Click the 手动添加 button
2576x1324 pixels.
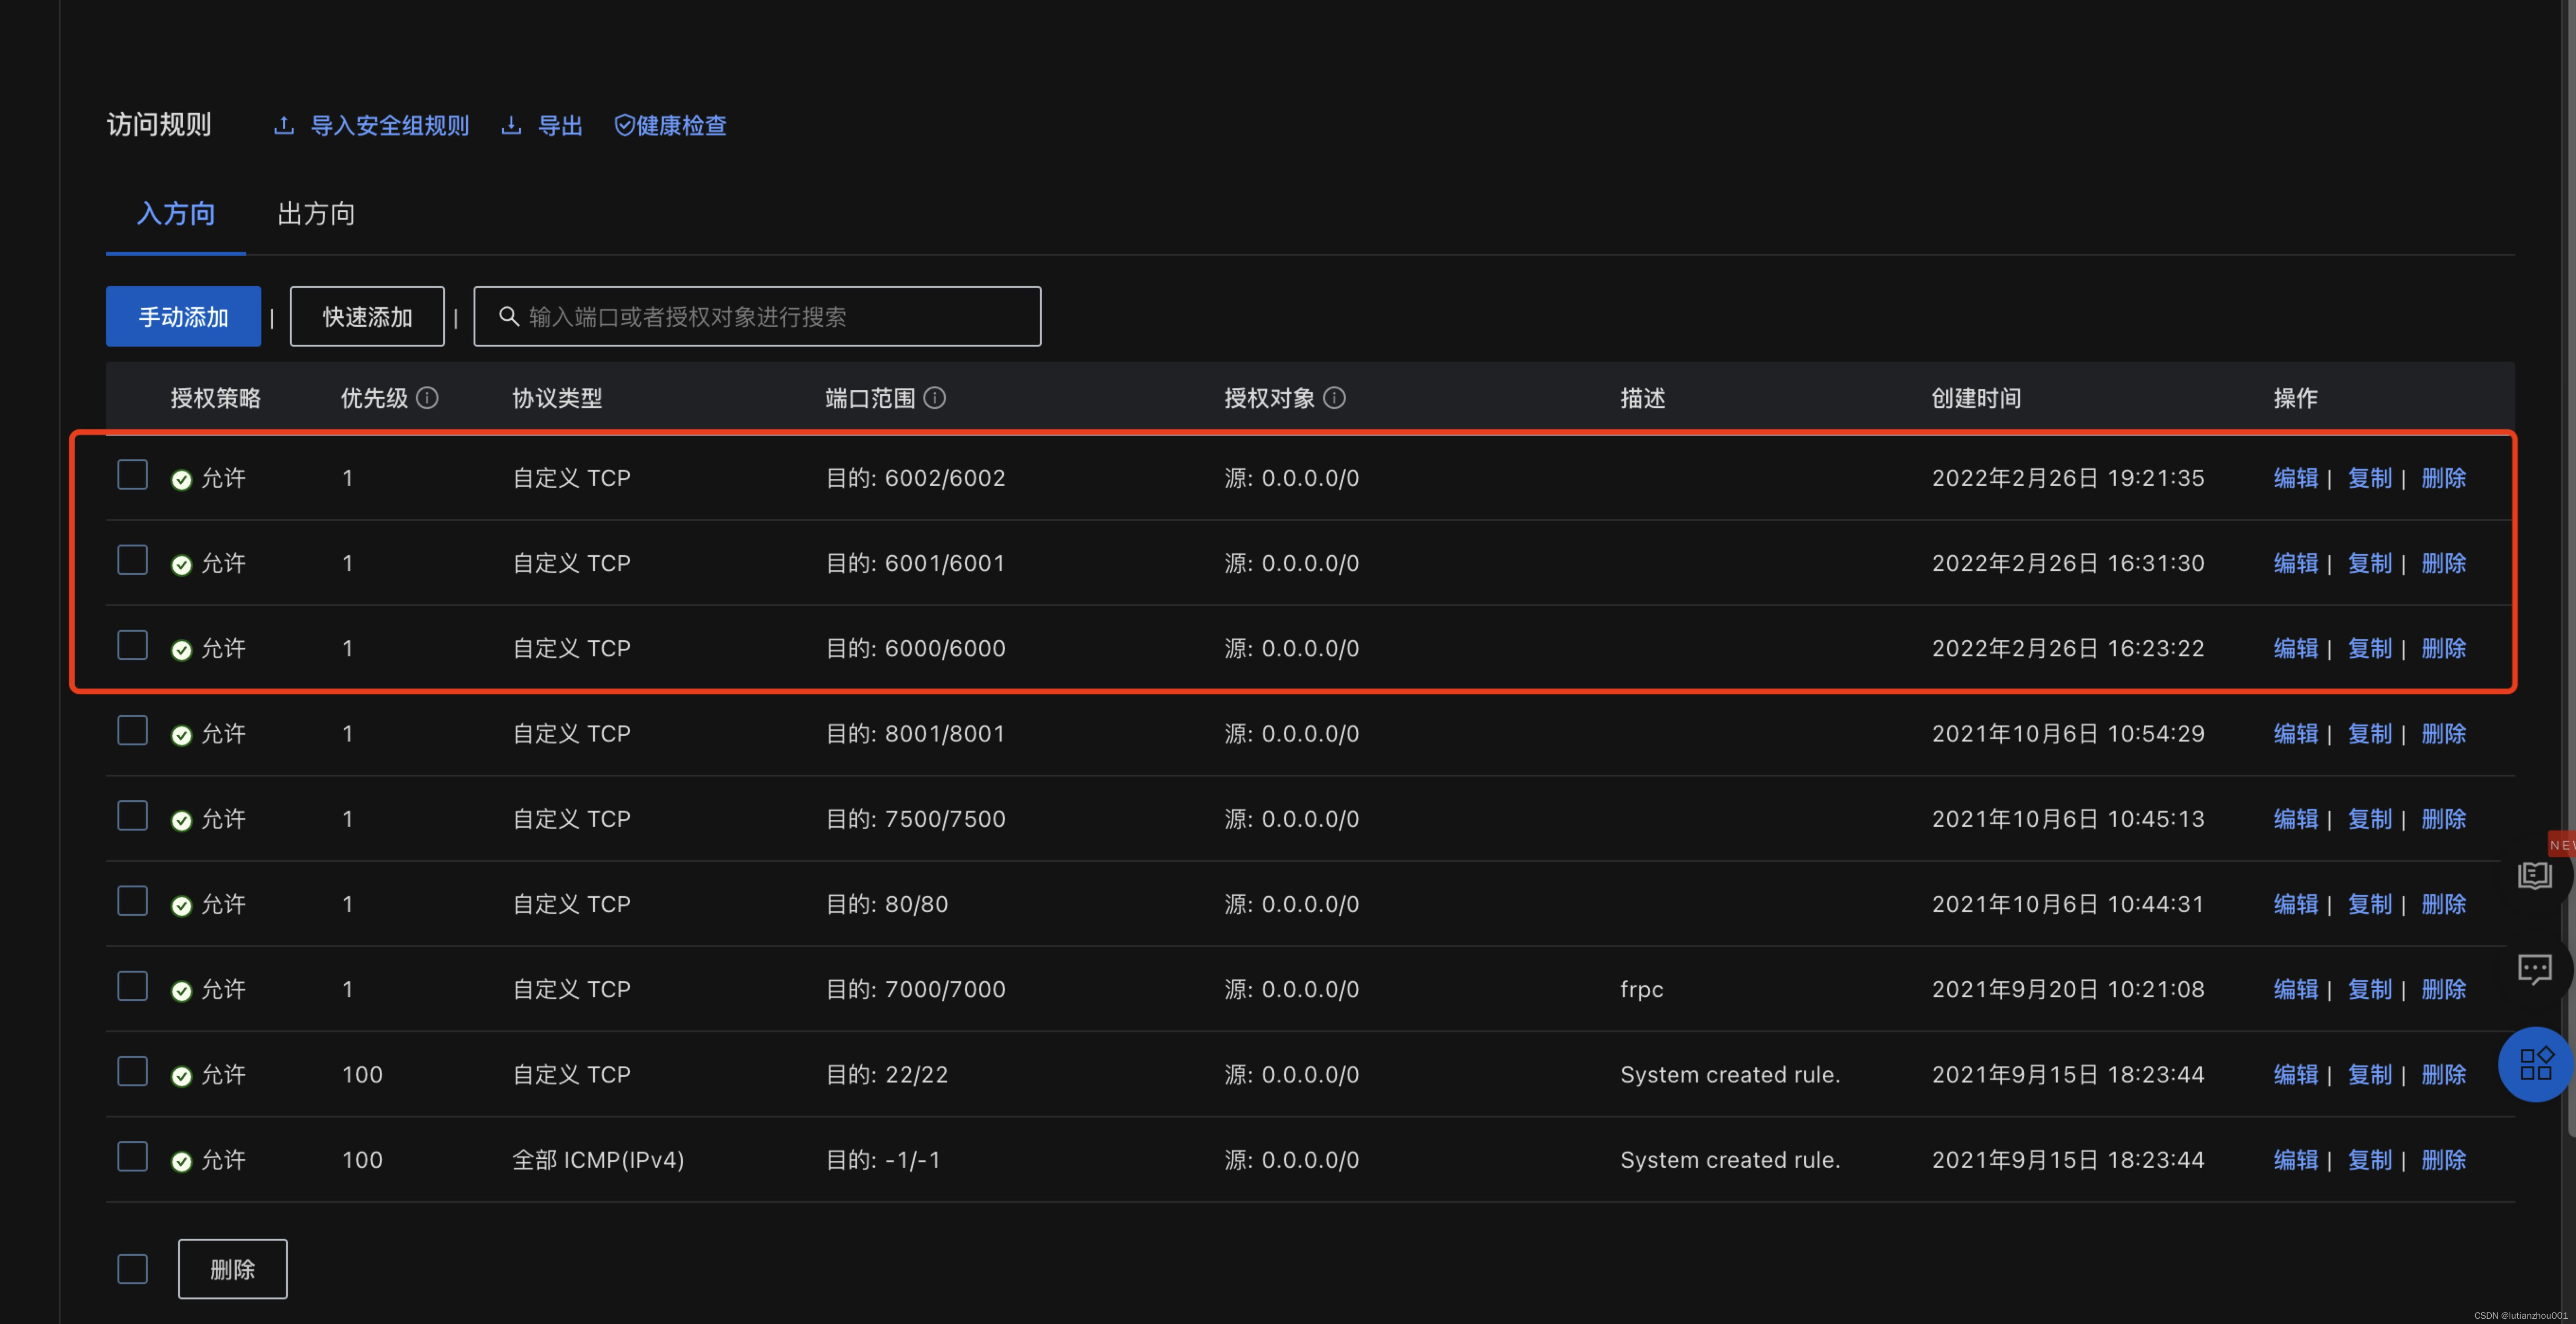click(x=183, y=317)
